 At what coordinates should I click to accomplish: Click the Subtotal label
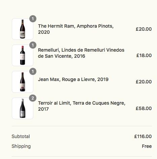(x=21, y=136)
